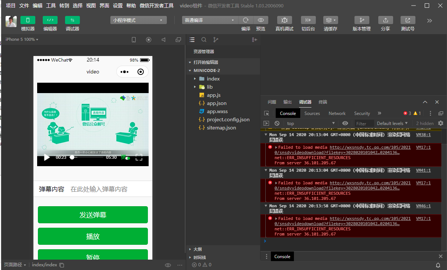Open the source control branch icon
Image resolution: width=447 pixels, height=270 pixels.
pos(216,40)
